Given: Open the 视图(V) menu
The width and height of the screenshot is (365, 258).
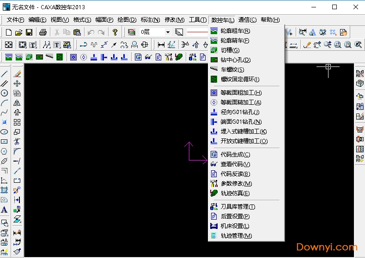Looking at the screenshot, I should (x=60, y=20).
